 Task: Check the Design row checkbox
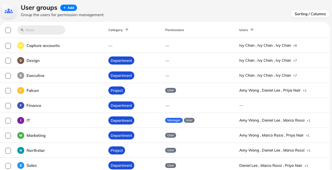click(8, 61)
